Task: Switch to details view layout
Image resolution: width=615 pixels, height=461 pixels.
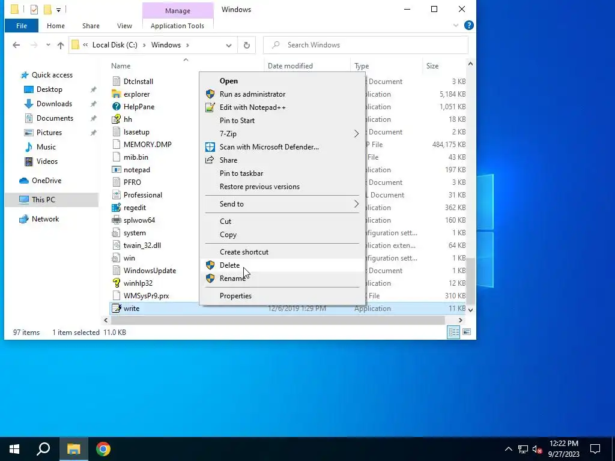Action: tap(454, 333)
